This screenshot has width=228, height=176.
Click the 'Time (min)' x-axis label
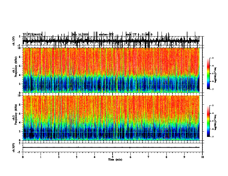coord(115,160)
